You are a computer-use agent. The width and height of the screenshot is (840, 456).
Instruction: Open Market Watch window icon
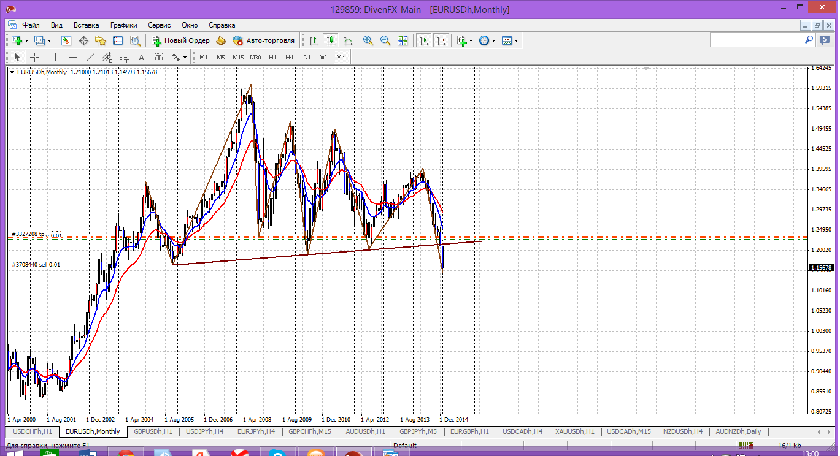pyautogui.click(x=66, y=40)
